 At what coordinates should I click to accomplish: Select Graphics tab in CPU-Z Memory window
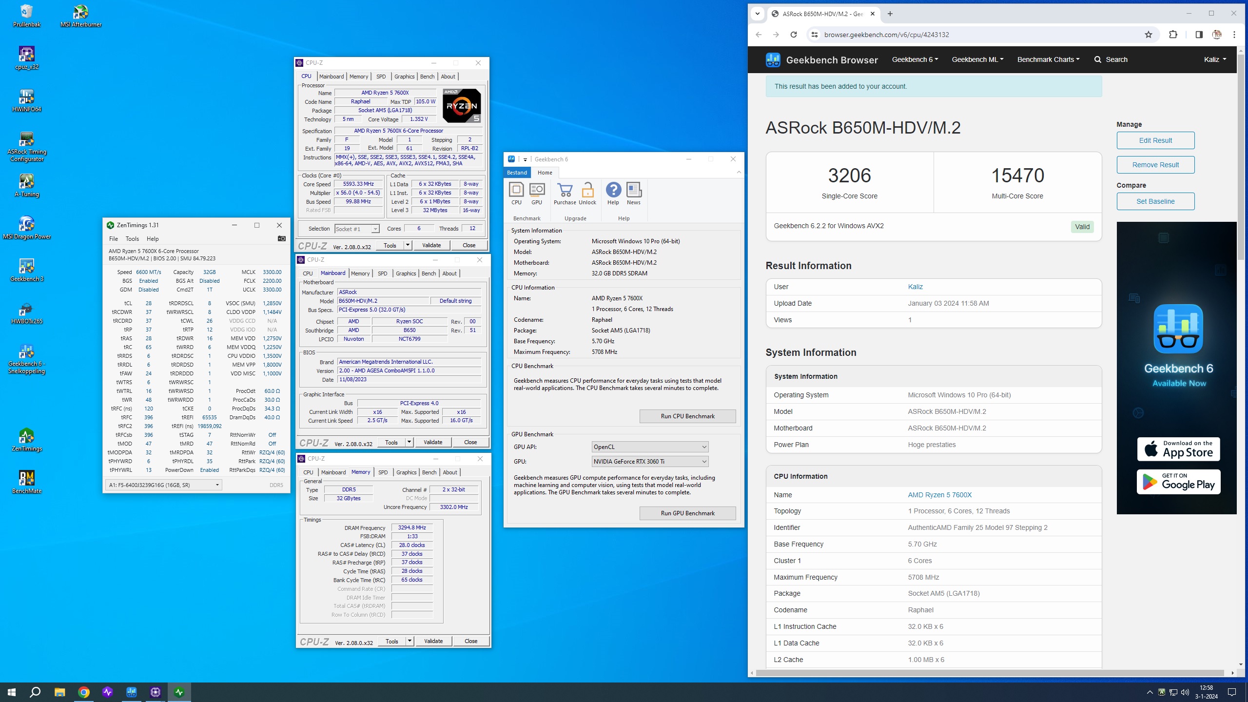tap(406, 472)
